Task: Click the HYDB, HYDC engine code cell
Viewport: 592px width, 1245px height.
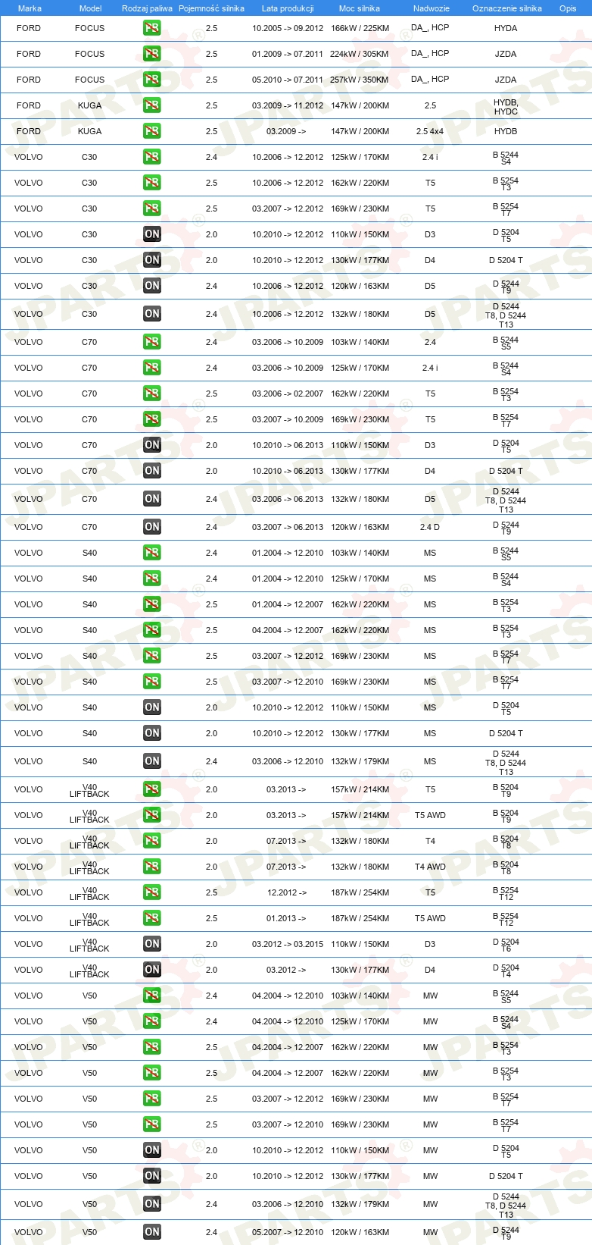Action: (x=506, y=107)
